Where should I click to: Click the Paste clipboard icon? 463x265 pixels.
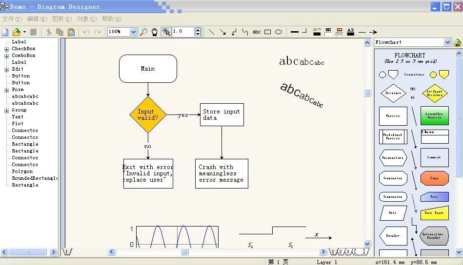click(x=71, y=32)
